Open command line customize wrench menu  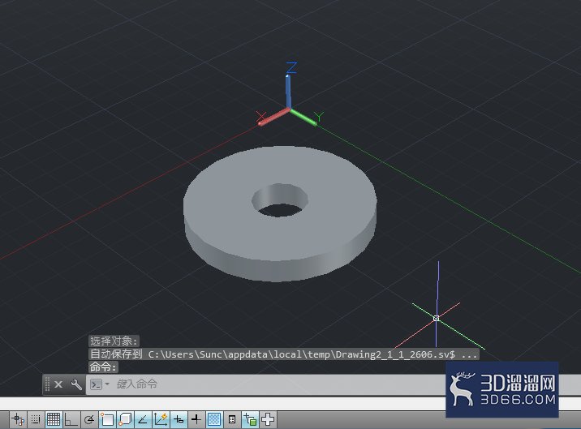click(x=76, y=384)
